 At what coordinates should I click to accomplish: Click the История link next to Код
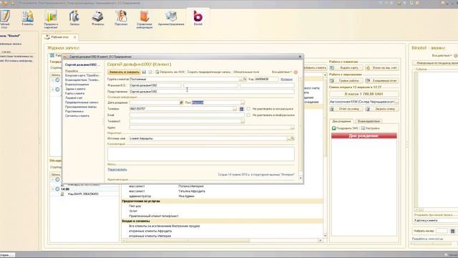[x=286, y=80]
